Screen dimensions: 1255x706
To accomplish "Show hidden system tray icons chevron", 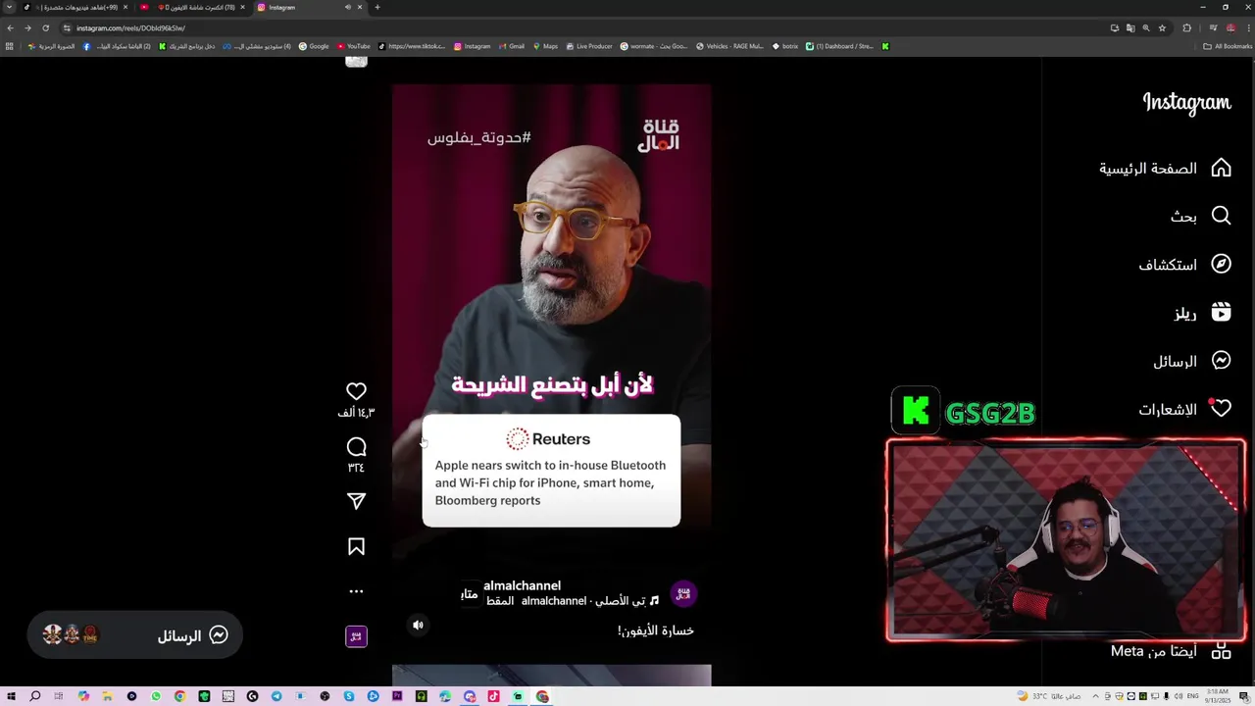I will (x=1096, y=696).
